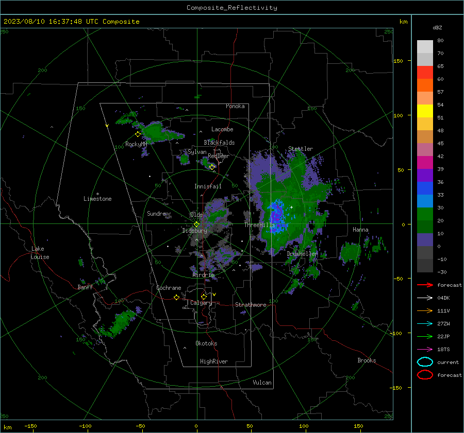Image resolution: width=464 pixels, height=433 pixels.
Task: Click the HighRiver city label
Action: [x=214, y=361]
